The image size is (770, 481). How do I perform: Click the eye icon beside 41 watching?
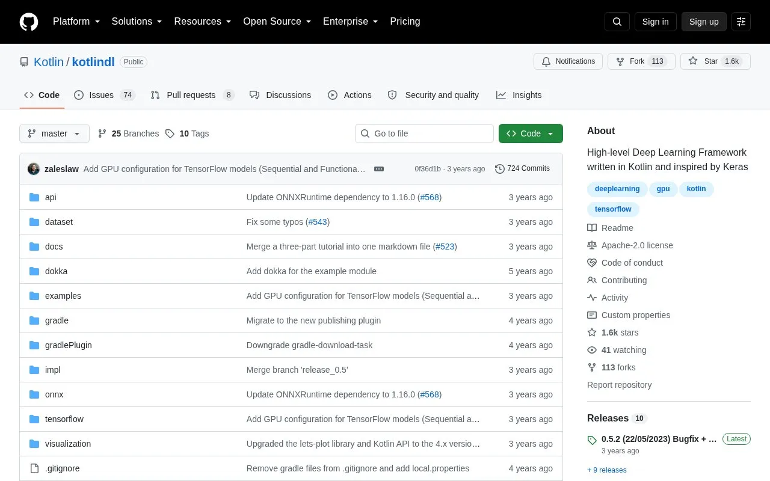pos(592,350)
